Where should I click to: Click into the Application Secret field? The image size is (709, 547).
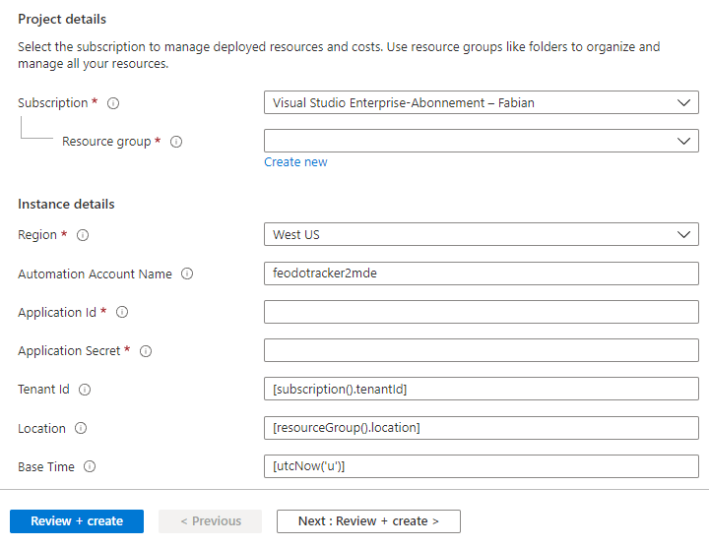point(481,351)
